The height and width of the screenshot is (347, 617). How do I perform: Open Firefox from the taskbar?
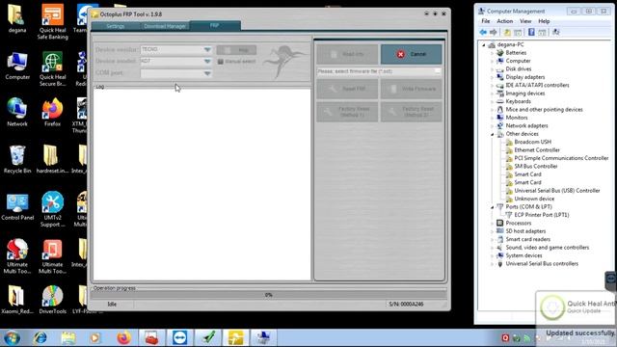pos(123,338)
